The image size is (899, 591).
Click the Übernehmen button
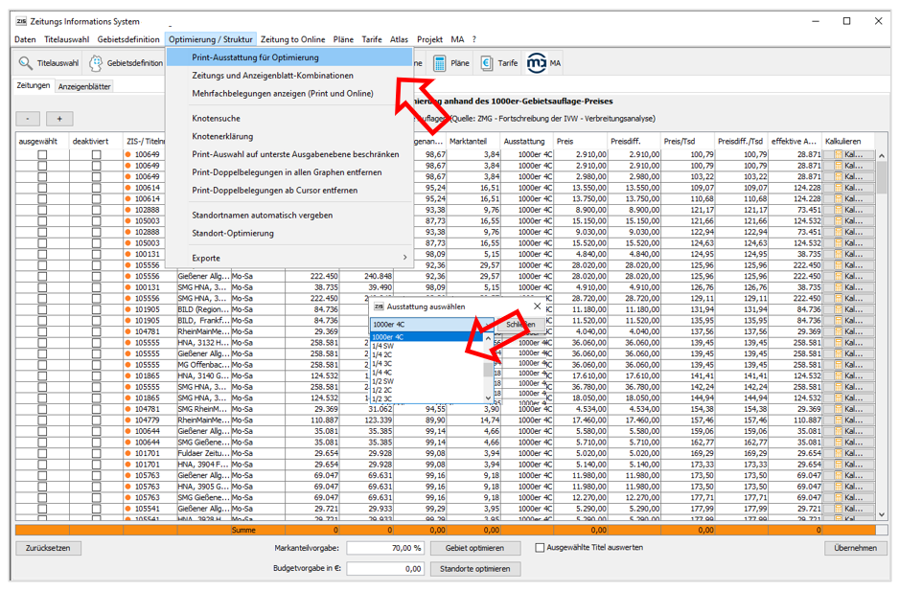pyautogui.click(x=855, y=548)
